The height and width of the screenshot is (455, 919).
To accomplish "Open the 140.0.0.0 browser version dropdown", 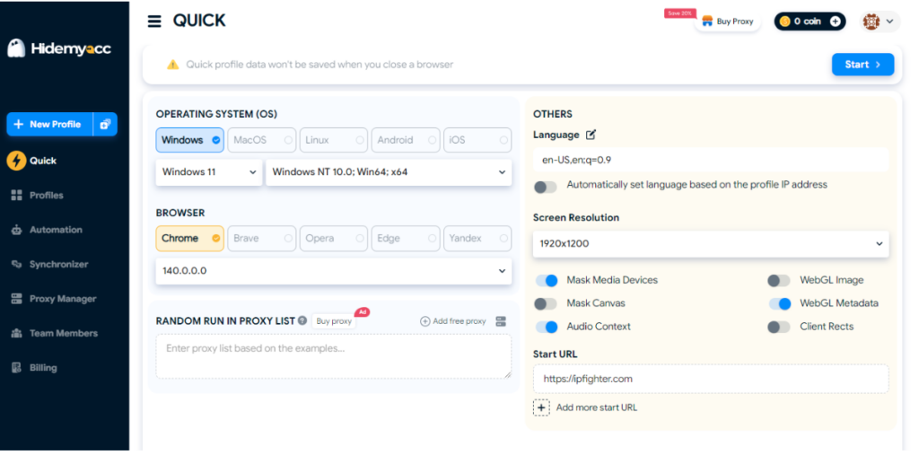I will click(334, 271).
